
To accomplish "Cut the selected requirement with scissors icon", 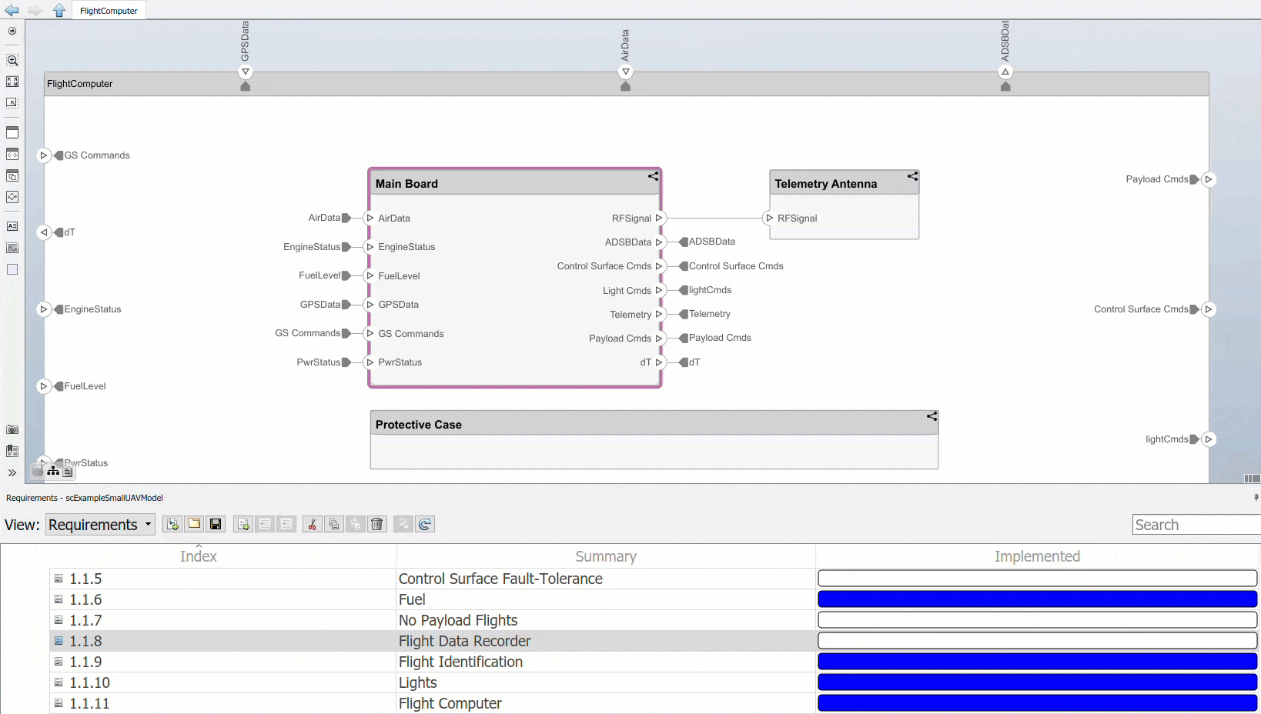I will click(x=312, y=524).
